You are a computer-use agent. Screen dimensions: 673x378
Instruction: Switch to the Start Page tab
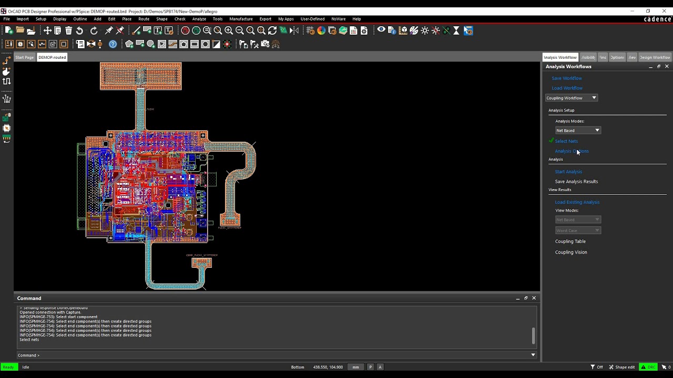point(24,57)
